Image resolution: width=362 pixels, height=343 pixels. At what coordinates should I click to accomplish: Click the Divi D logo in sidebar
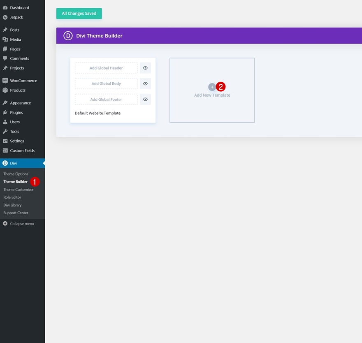[x=5, y=163]
